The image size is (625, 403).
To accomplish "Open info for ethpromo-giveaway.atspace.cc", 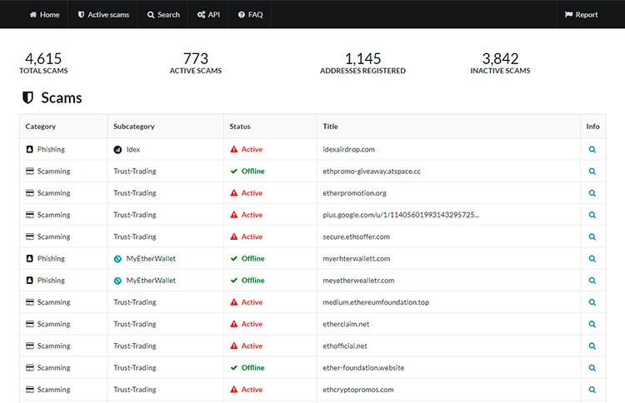I will coord(592,172).
